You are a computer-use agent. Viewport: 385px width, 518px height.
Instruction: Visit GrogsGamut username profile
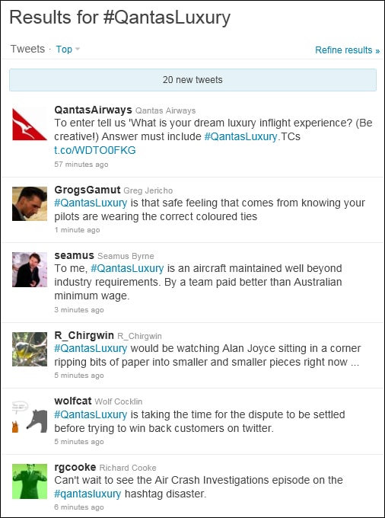pyautogui.click(x=87, y=190)
